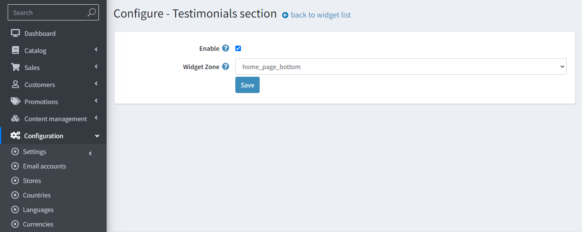
Task: Show help tooltip icon beside Widget Zone
Action: tap(226, 67)
